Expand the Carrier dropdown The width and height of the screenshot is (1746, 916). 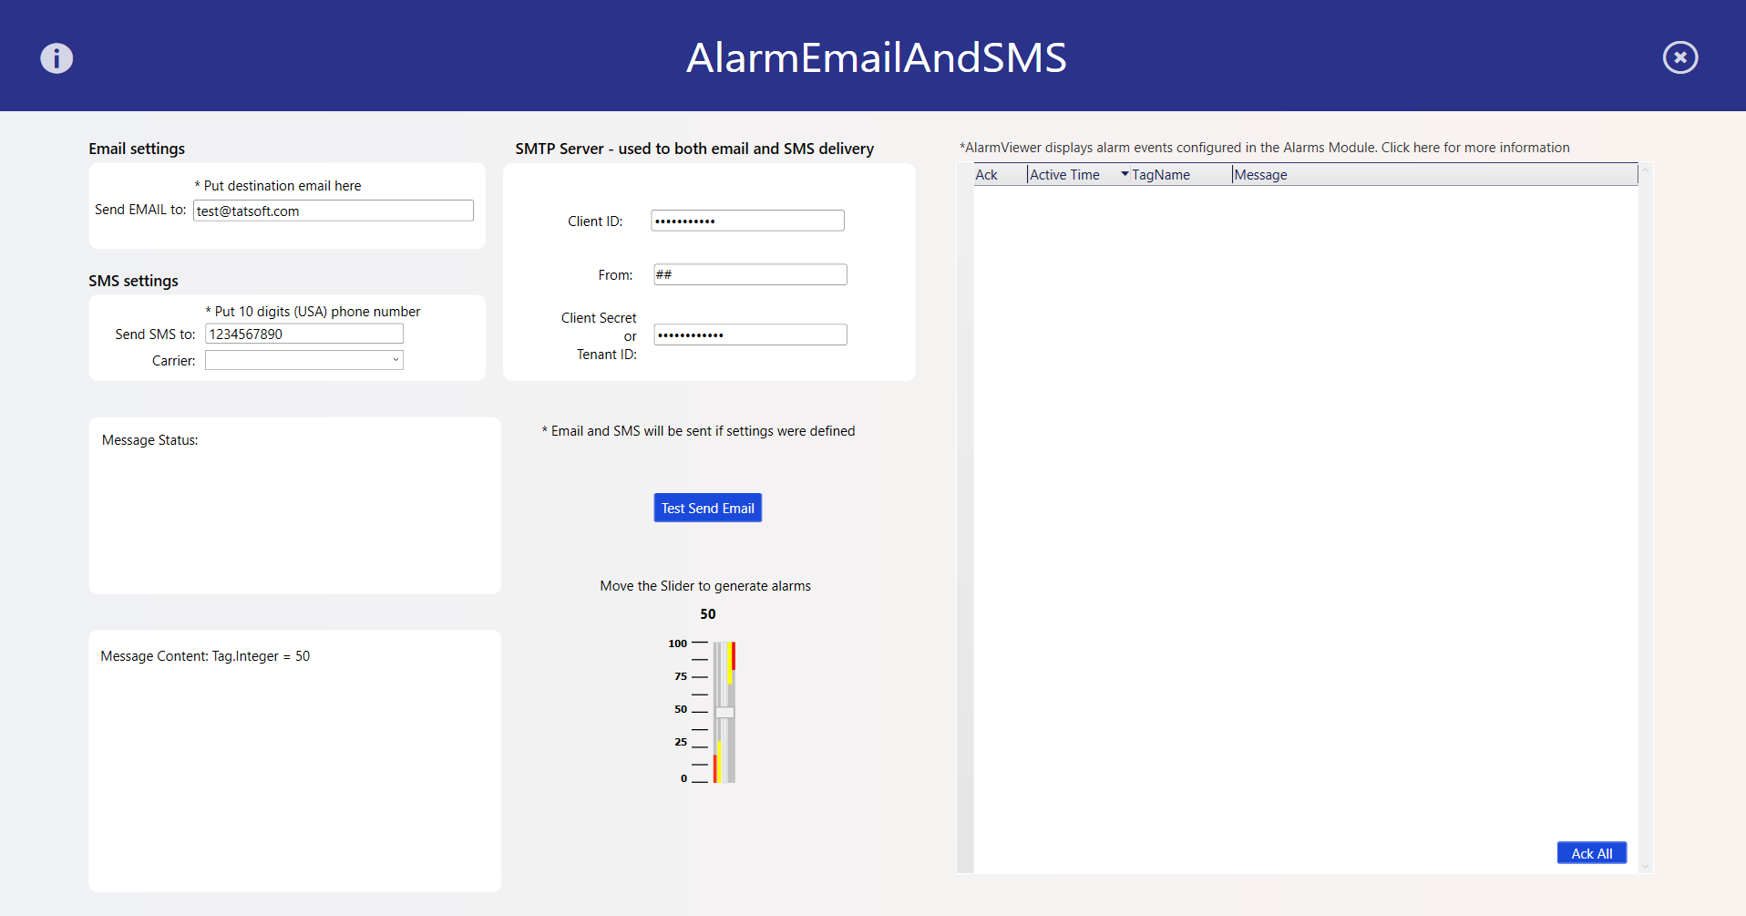[x=395, y=360]
